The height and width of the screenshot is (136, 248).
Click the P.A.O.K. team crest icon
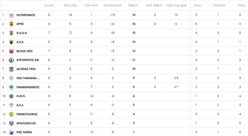[11, 33]
